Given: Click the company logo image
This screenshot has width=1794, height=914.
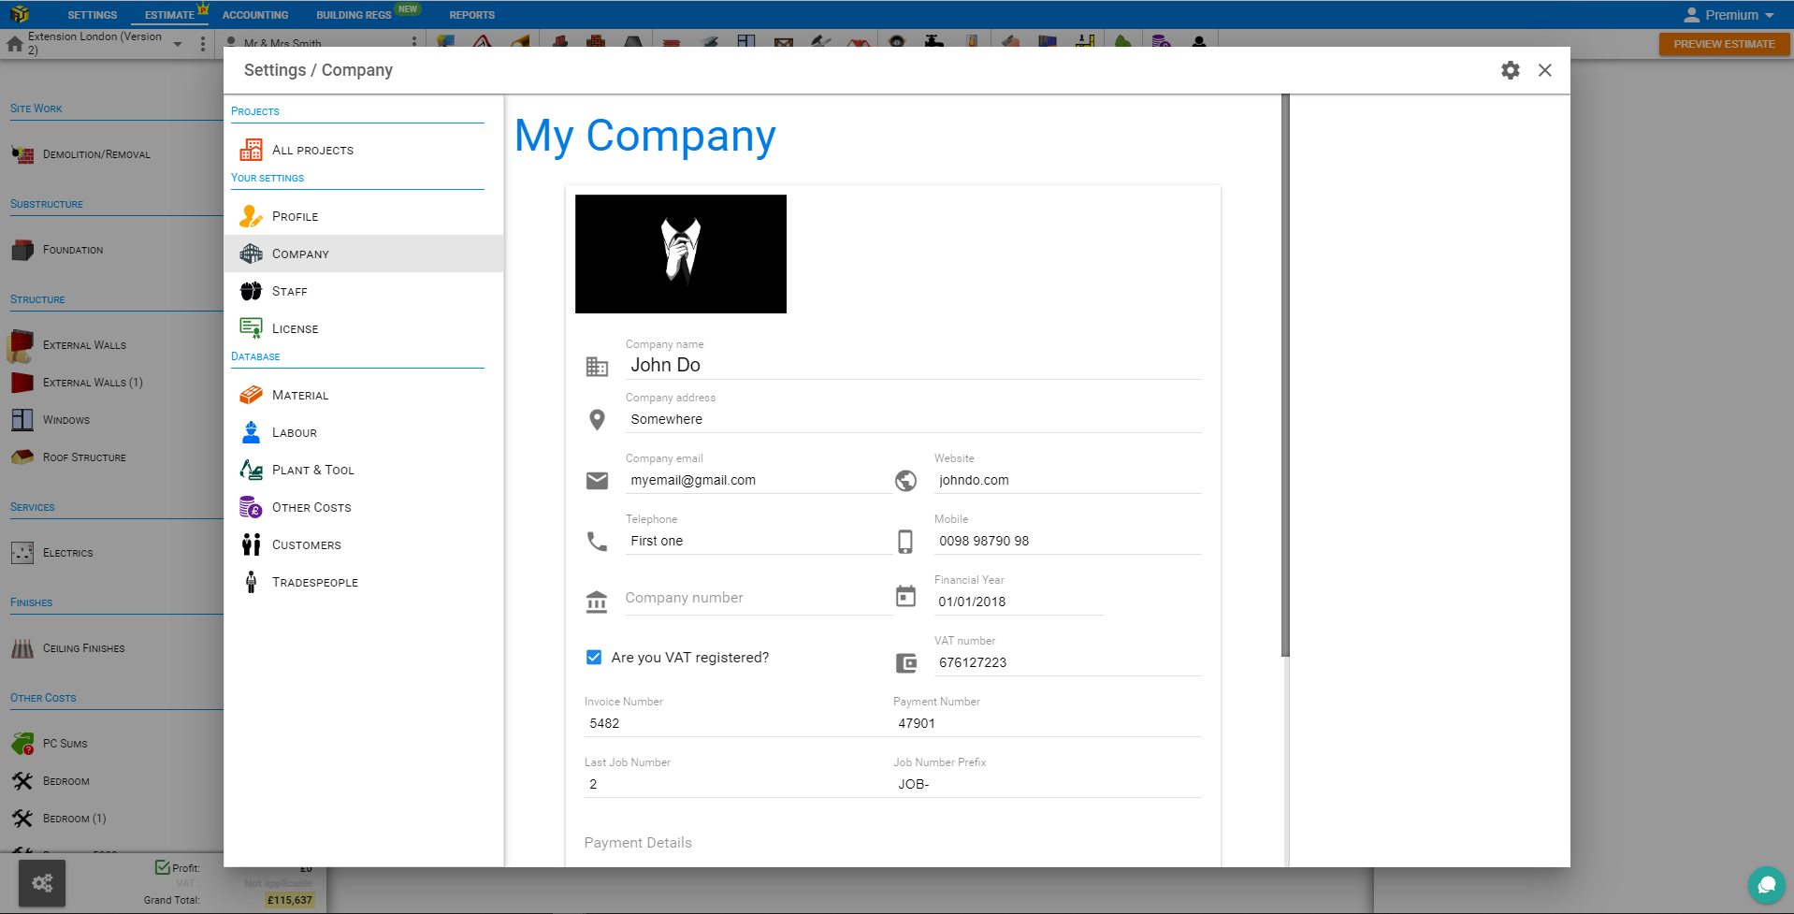Looking at the screenshot, I should pos(681,254).
